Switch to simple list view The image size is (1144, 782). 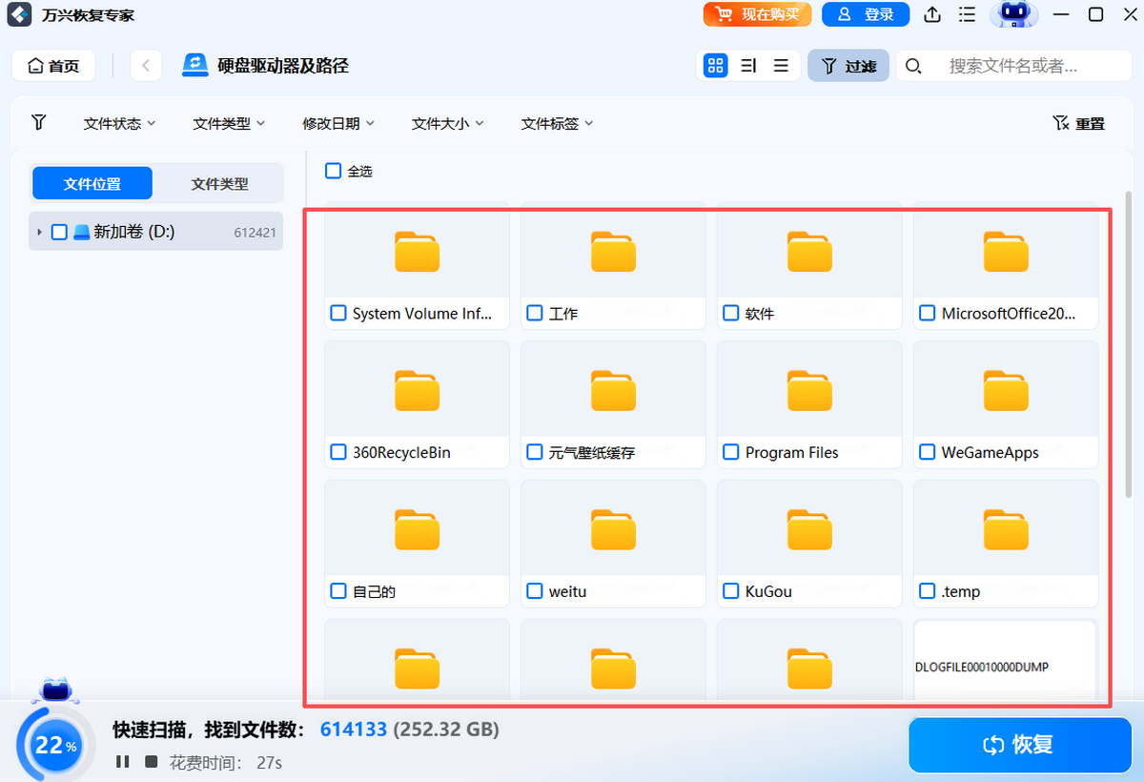(x=781, y=66)
